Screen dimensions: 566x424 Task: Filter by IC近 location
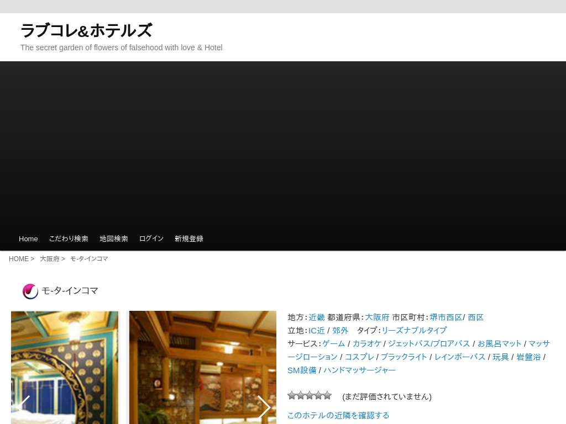[x=317, y=331]
